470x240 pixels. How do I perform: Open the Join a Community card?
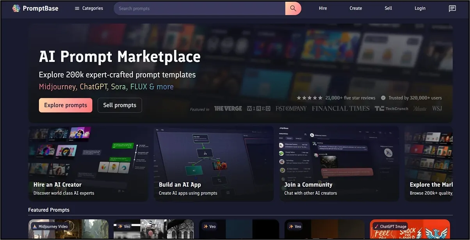coord(339,163)
